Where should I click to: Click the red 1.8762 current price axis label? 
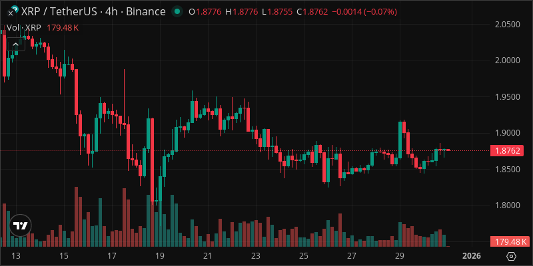coord(508,151)
